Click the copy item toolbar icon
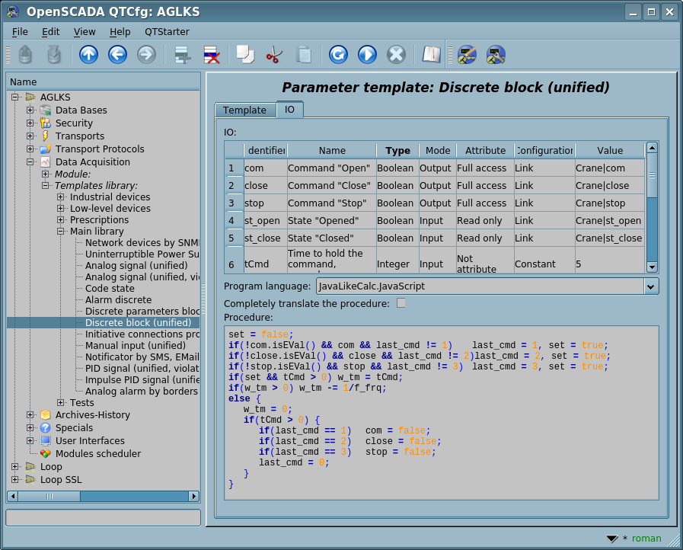Viewport: 683px width, 550px height. 245,55
